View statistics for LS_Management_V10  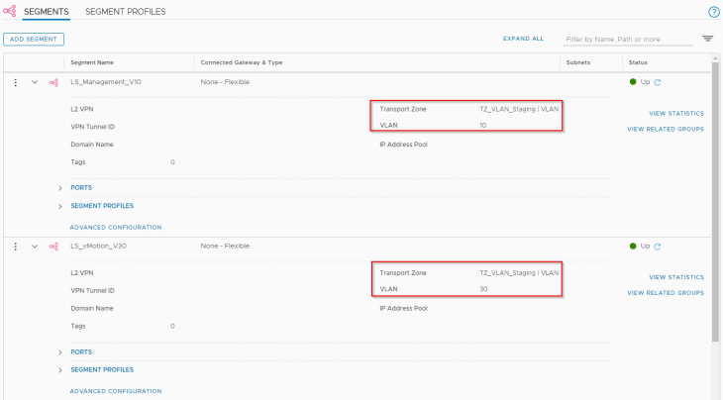pos(675,113)
